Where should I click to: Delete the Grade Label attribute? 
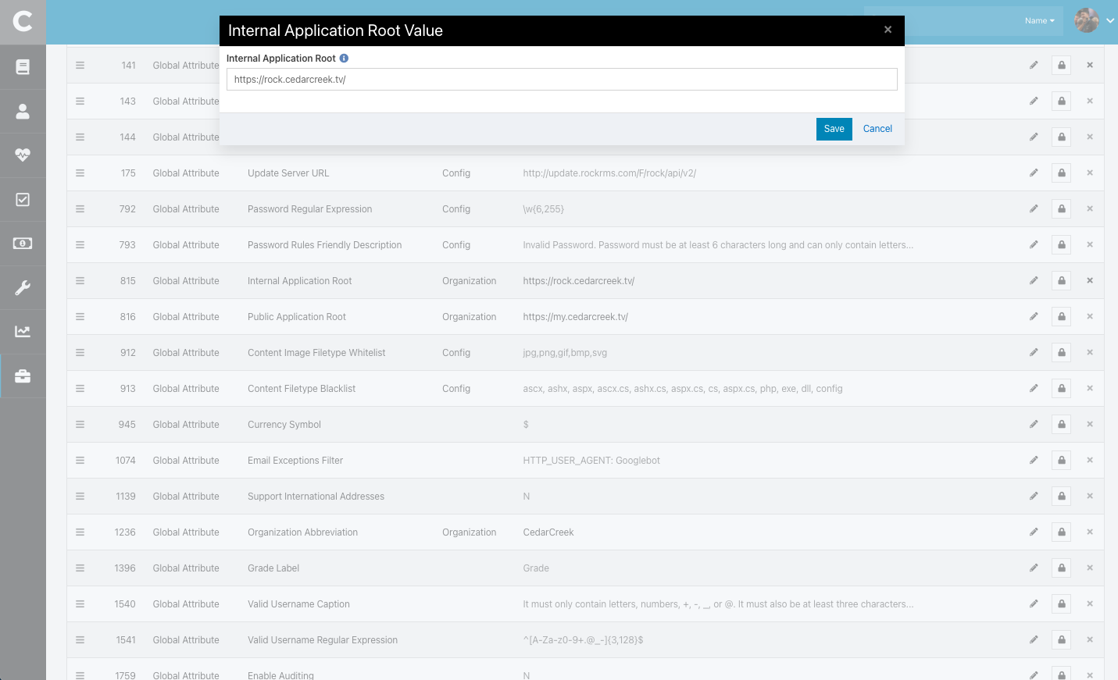1090,568
